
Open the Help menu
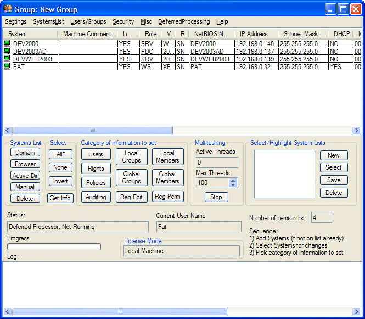coord(222,21)
